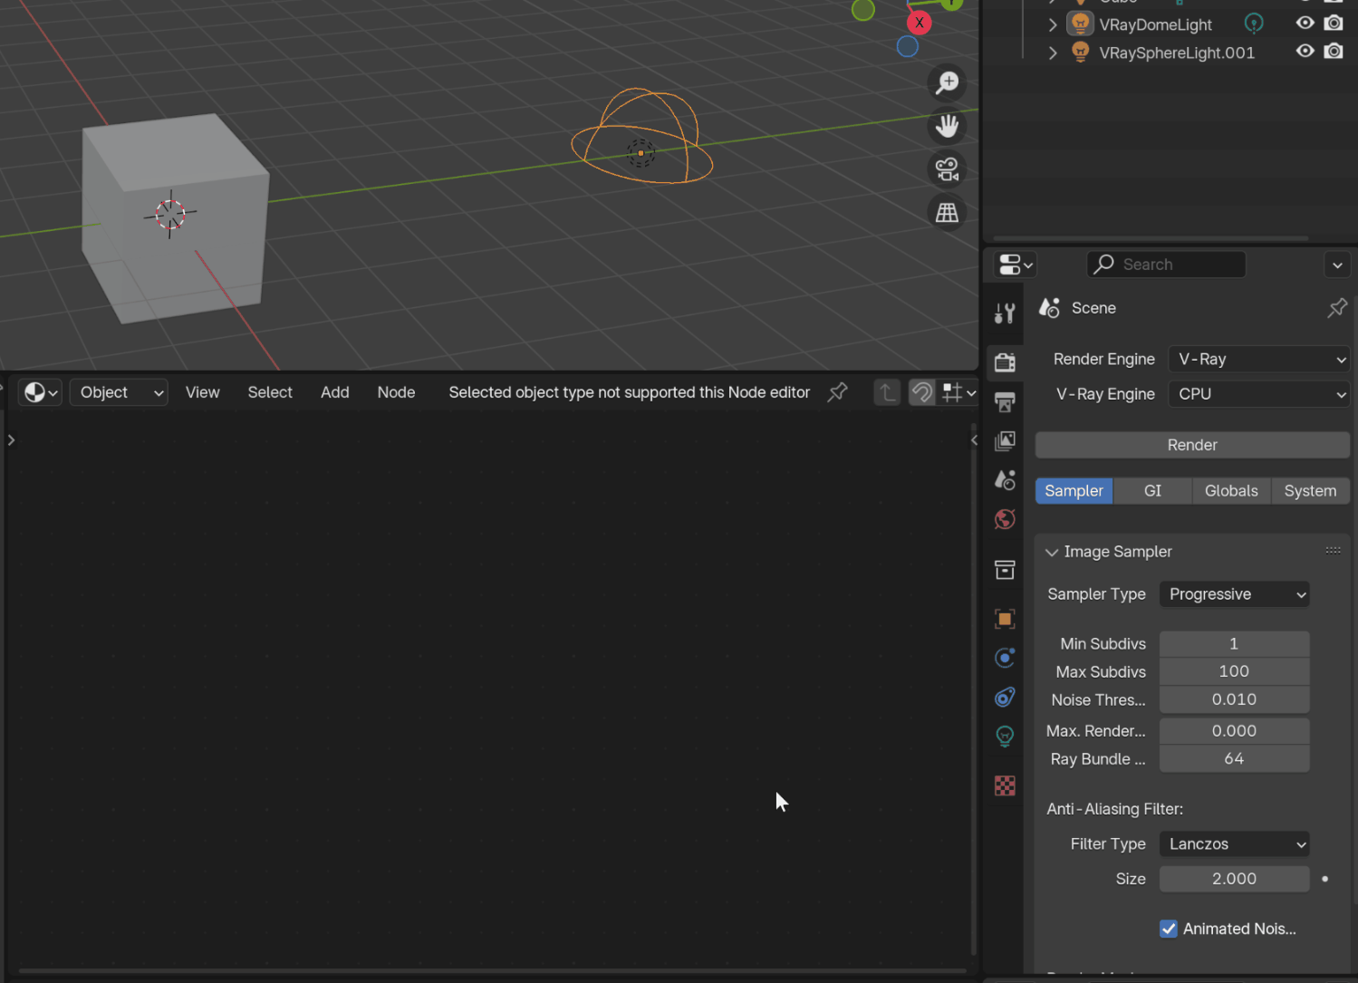Viewport: 1358px width, 983px height.
Task: Open the V-Ray Engine CPU dropdown
Action: [x=1258, y=394]
